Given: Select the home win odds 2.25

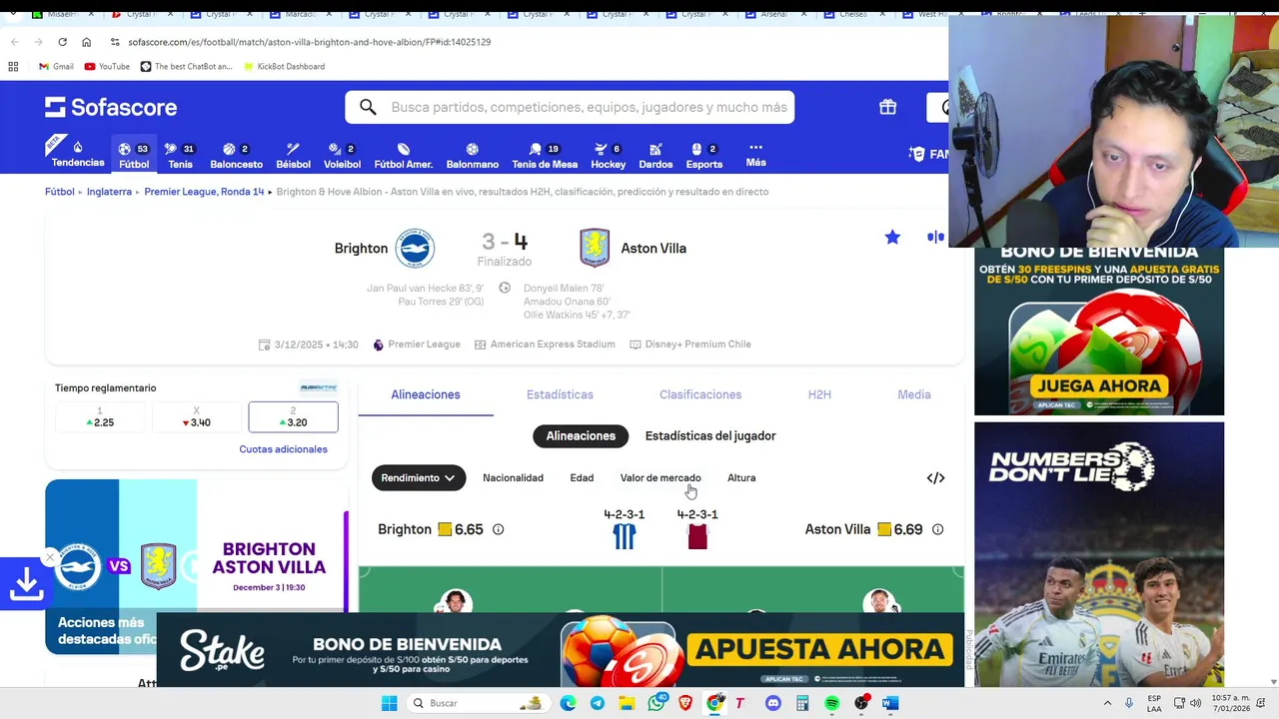Looking at the screenshot, I should tap(100, 417).
